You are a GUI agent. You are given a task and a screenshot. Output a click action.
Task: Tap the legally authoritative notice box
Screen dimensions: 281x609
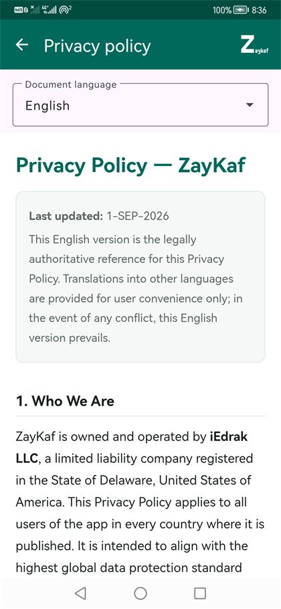[140, 276]
